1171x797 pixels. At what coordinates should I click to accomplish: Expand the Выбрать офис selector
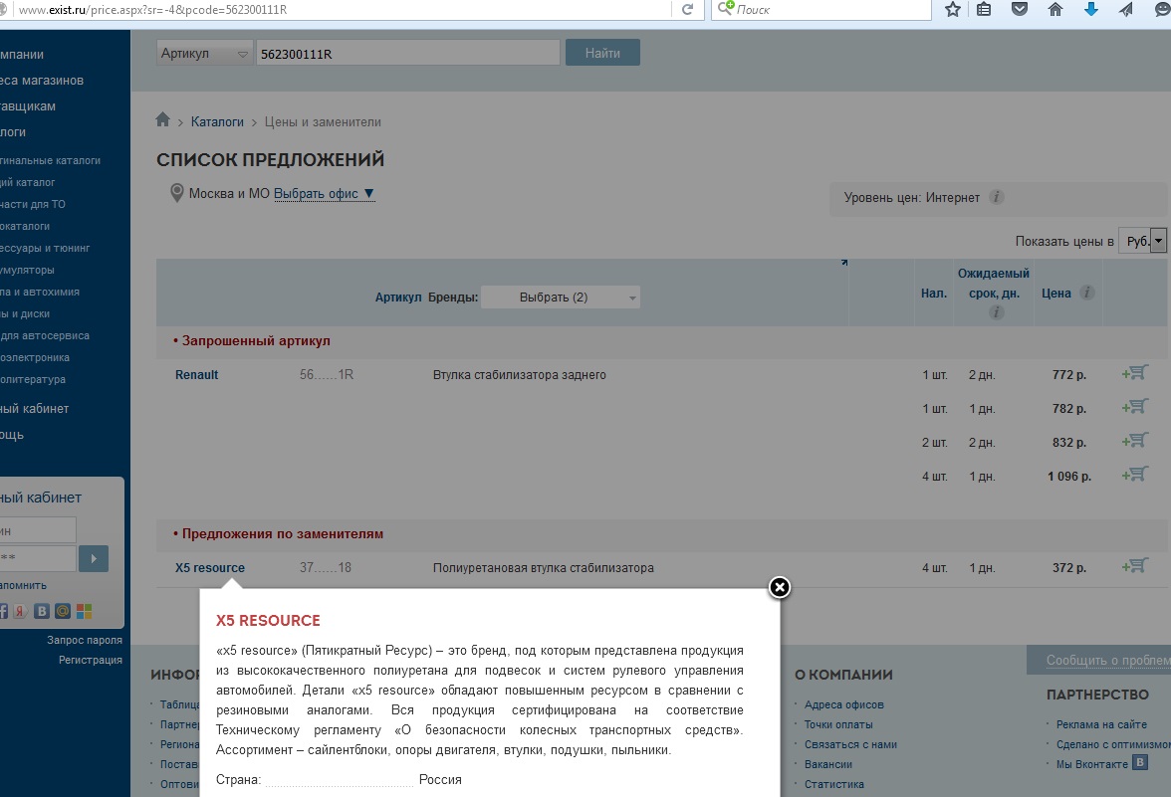point(324,194)
